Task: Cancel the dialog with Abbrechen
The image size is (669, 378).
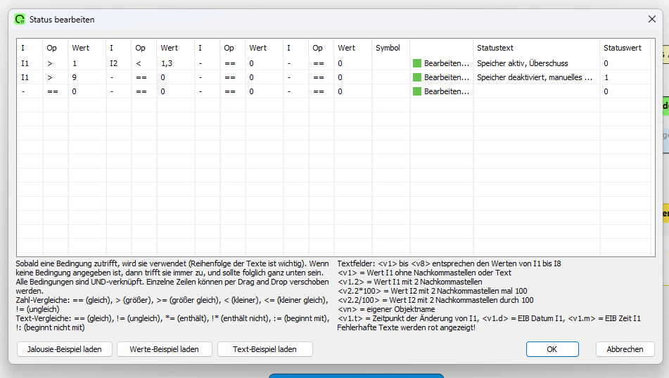Action: pyautogui.click(x=625, y=349)
